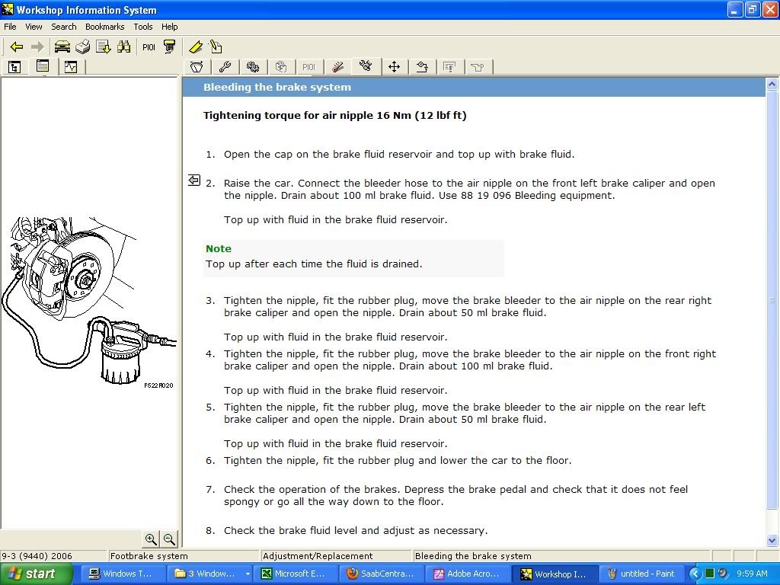Open the Tools menu
The image size is (780, 585).
coord(143,27)
